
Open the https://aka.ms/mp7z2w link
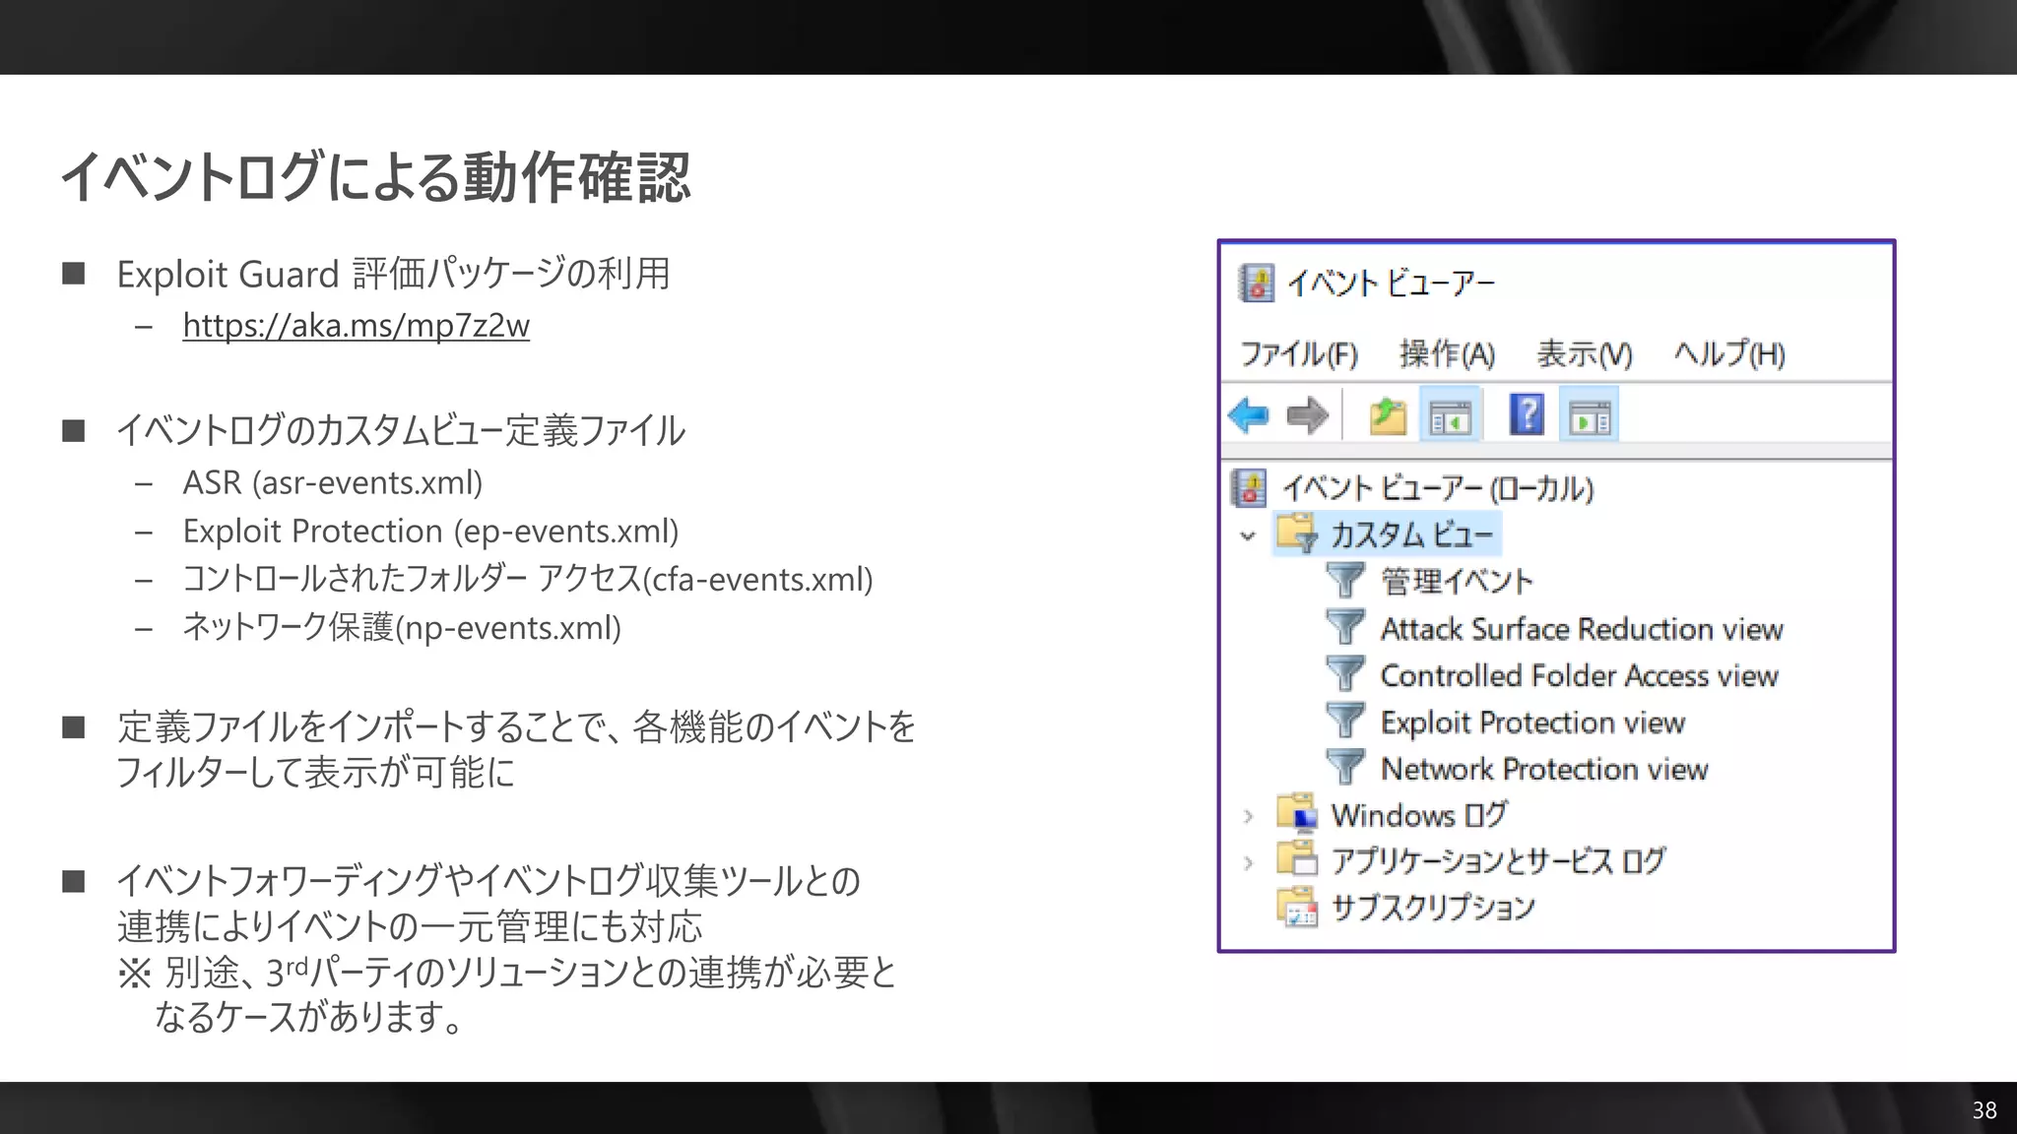point(356,325)
